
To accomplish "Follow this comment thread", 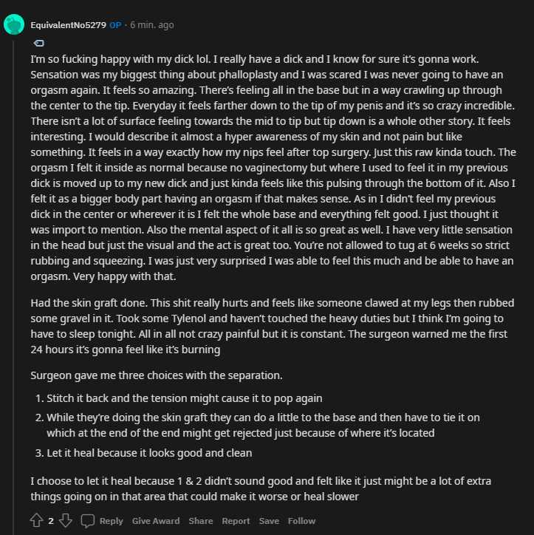I will point(301,521).
